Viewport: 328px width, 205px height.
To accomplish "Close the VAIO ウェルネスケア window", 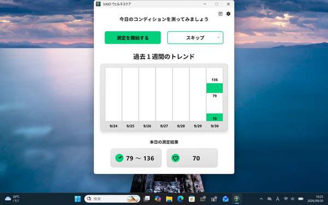I will point(228,4).
